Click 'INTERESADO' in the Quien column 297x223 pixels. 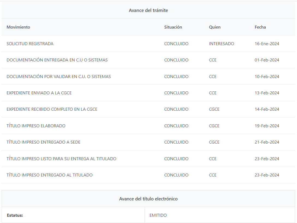click(x=221, y=44)
